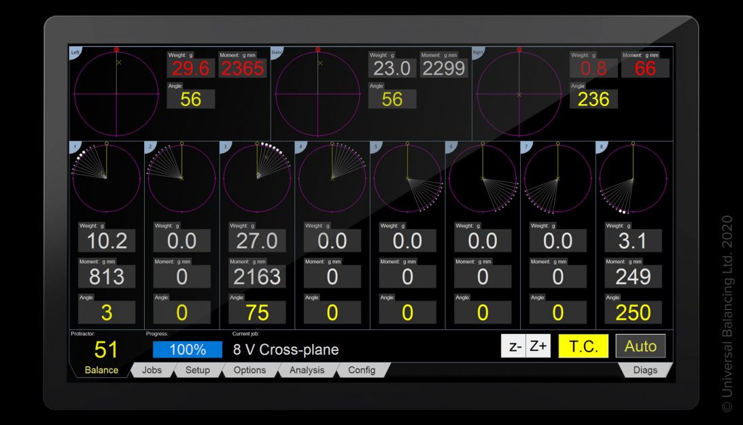This screenshot has height=425, width=743.
Task: Click the Static plane polar plot
Action: point(317,94)
